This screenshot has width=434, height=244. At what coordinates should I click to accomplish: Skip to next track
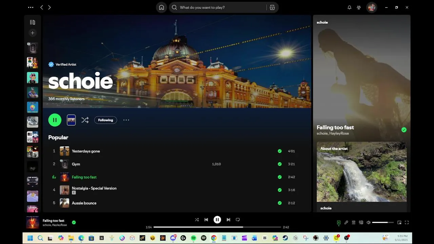228,220
